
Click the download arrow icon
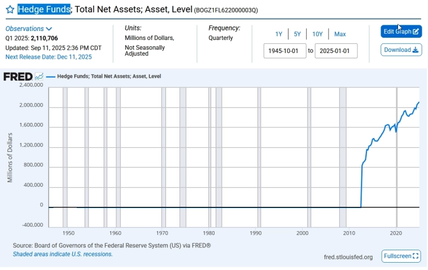[416, 50]
